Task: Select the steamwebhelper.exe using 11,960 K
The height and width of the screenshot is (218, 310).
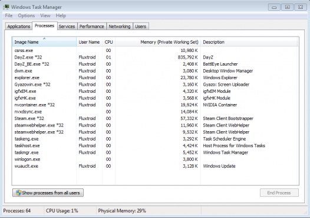Action: tap(155, 125)
